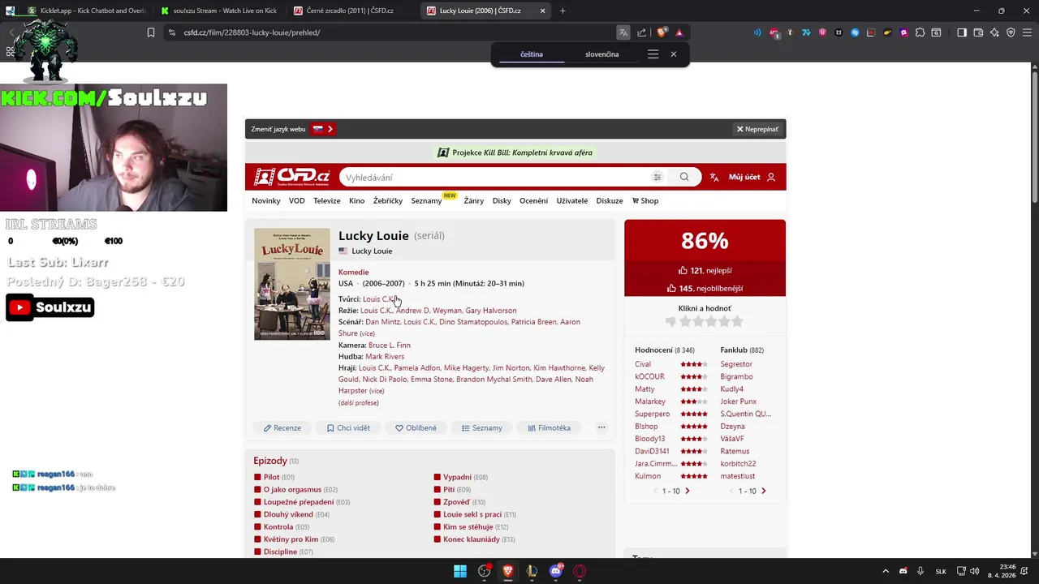Click the Brave VPN shield icon
The image size is (1039, 584).
1011,32
